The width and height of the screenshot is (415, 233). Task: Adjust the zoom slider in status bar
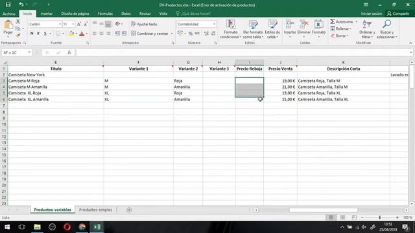(x=379, y=217)
